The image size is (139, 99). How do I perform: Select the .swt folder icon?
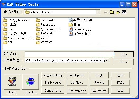pyautogui.click(x=5, y=29)
